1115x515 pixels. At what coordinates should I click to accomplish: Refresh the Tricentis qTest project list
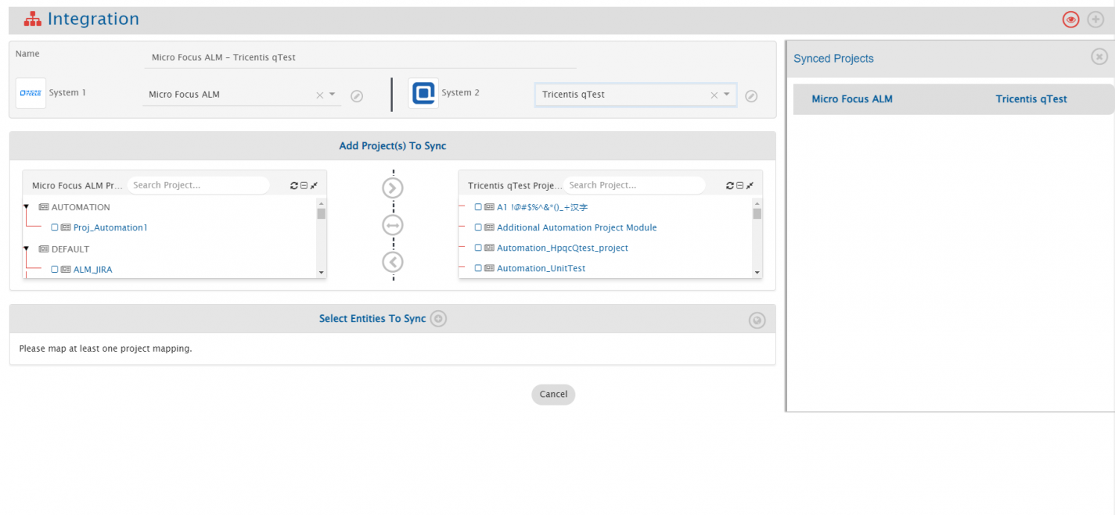click(x=730, y=186)
